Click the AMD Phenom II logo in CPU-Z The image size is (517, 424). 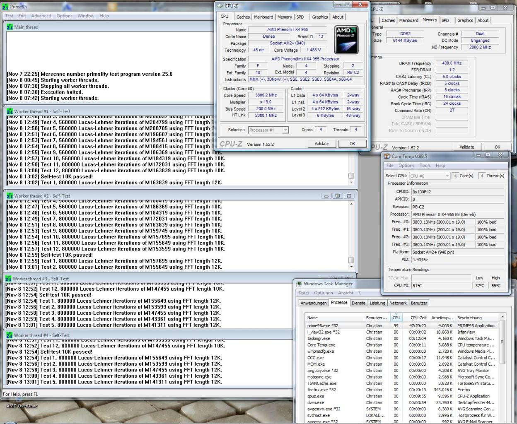[x=346, y=40]
